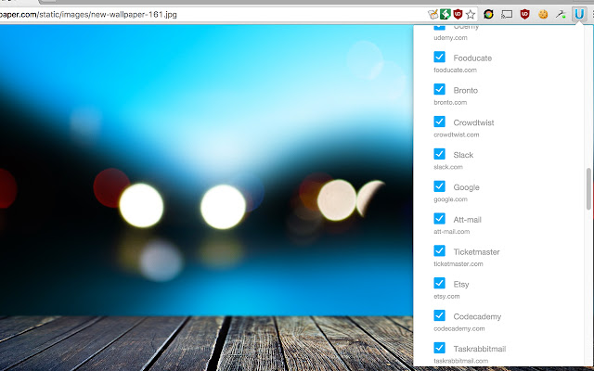Open the Chrome logo refresh extension

[488, 15]
